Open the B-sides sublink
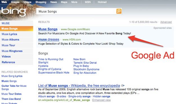 pyautogui.click(x=61, y=96)
